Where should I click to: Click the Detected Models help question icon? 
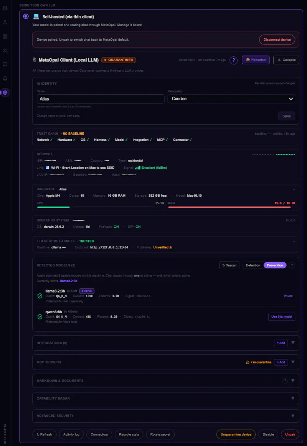coord(292,265)
